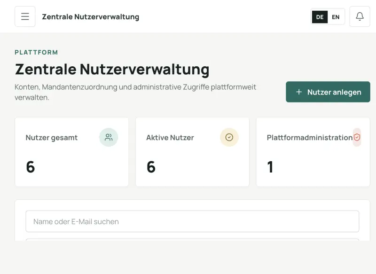The image size is (376, 274).
Task: Click the PLATTFORM breadcrumb label
Action: coord(36,52)
